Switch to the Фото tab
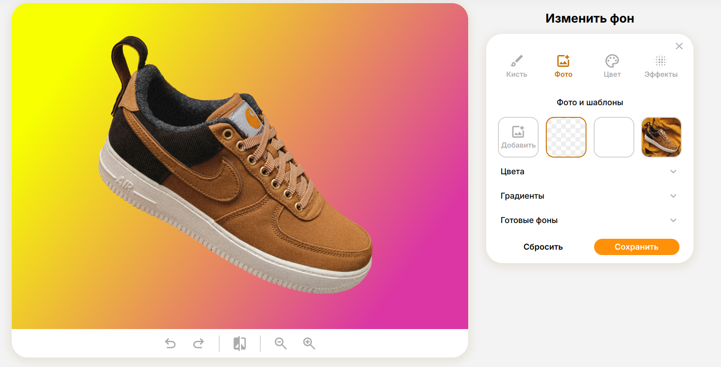The height and width of the screenshot is (367, 721). tap(563, 66)
